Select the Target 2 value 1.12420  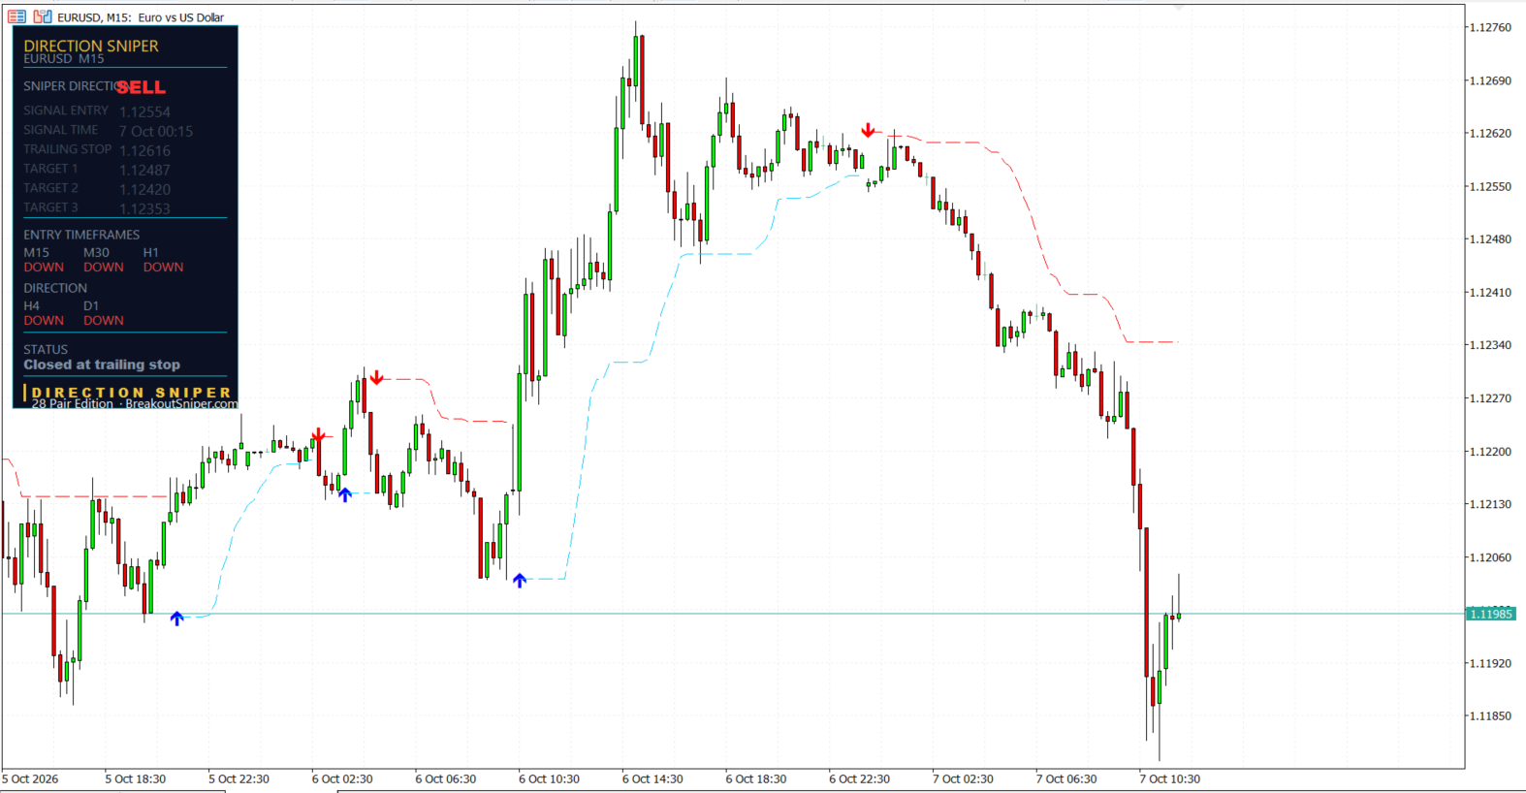[x=144, y=190]
